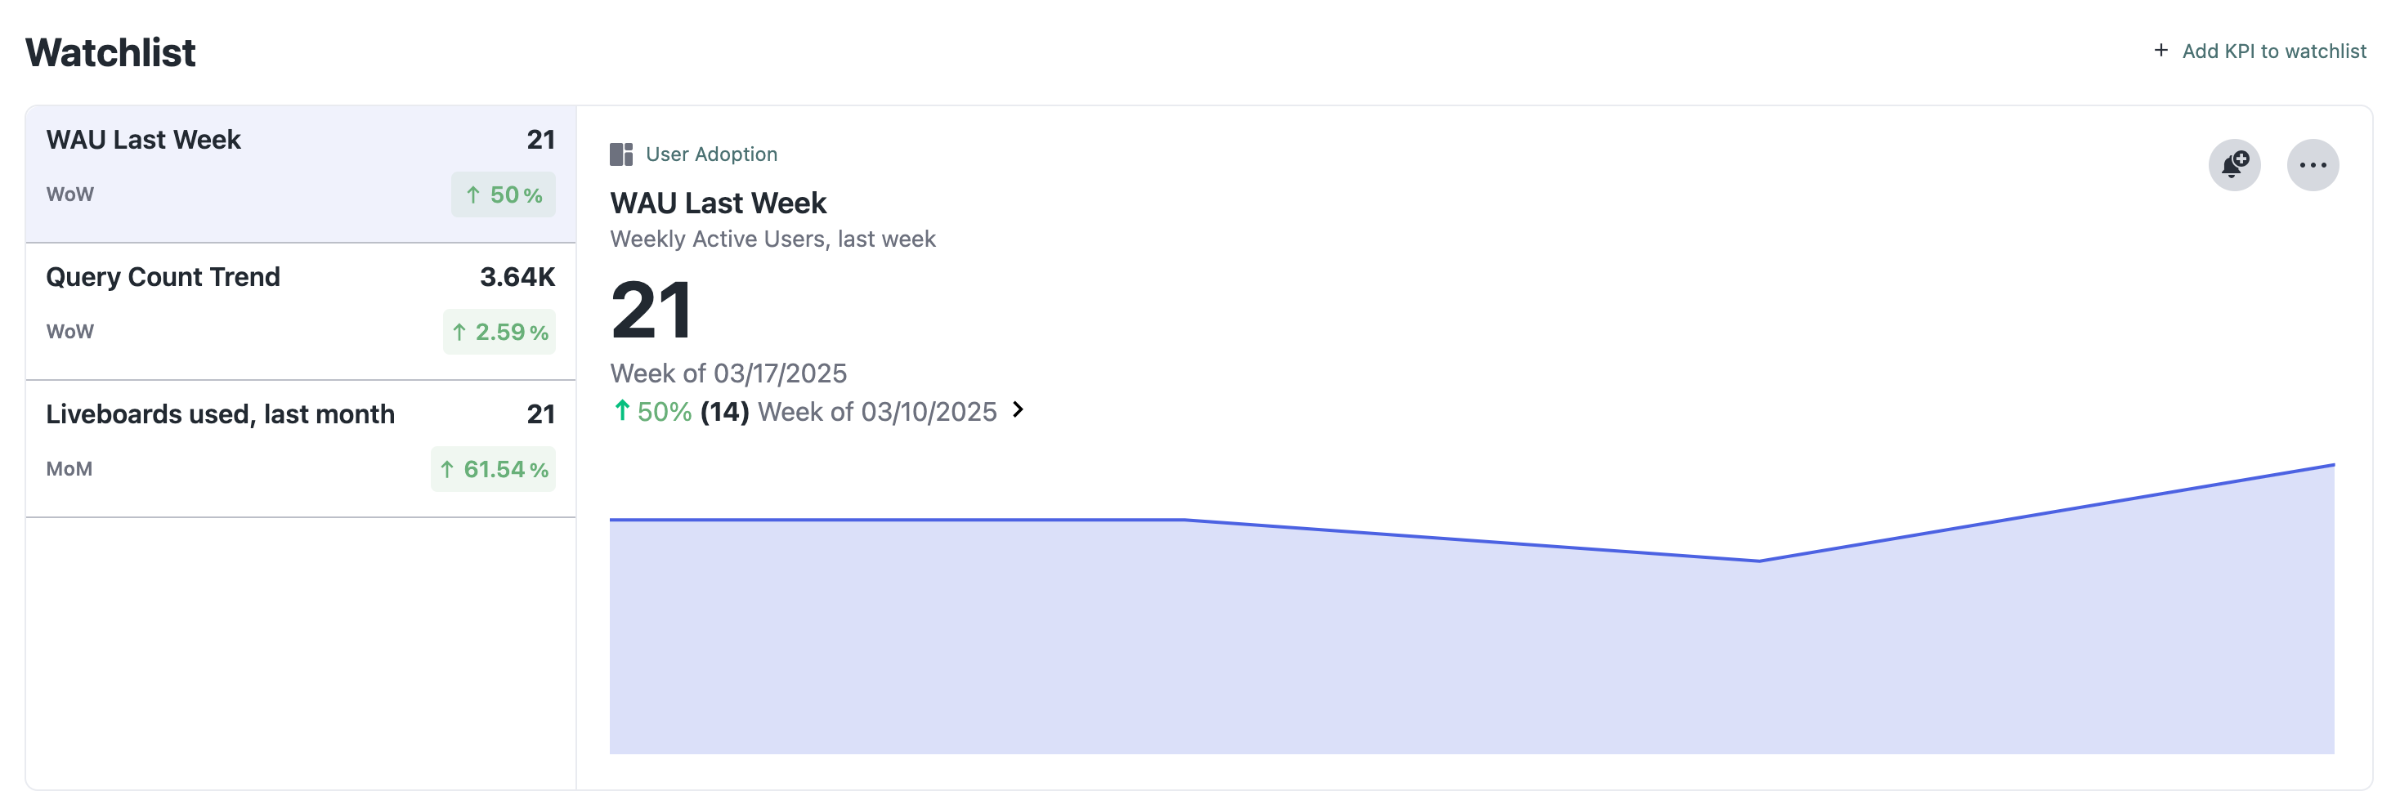Click the create alert bell icon
The image size is (2400, 809).
click(2234, 165)
